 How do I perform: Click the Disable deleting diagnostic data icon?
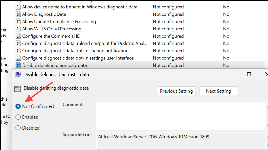point(18,65)
